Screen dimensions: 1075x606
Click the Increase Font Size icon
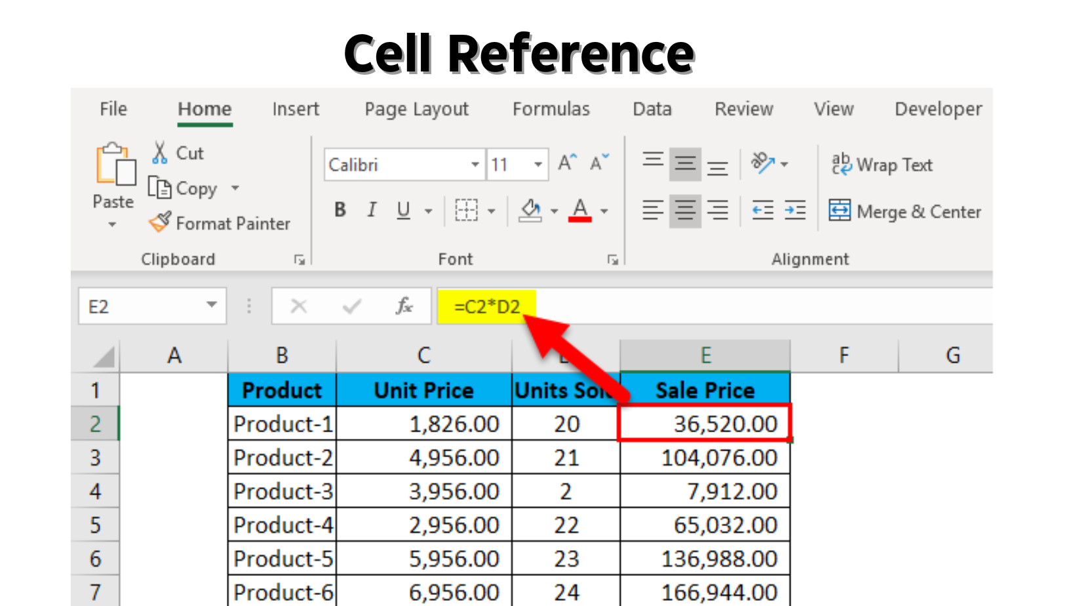click(567, 163)
